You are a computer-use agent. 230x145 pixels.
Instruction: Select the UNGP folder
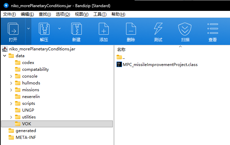tap(28, 110)
